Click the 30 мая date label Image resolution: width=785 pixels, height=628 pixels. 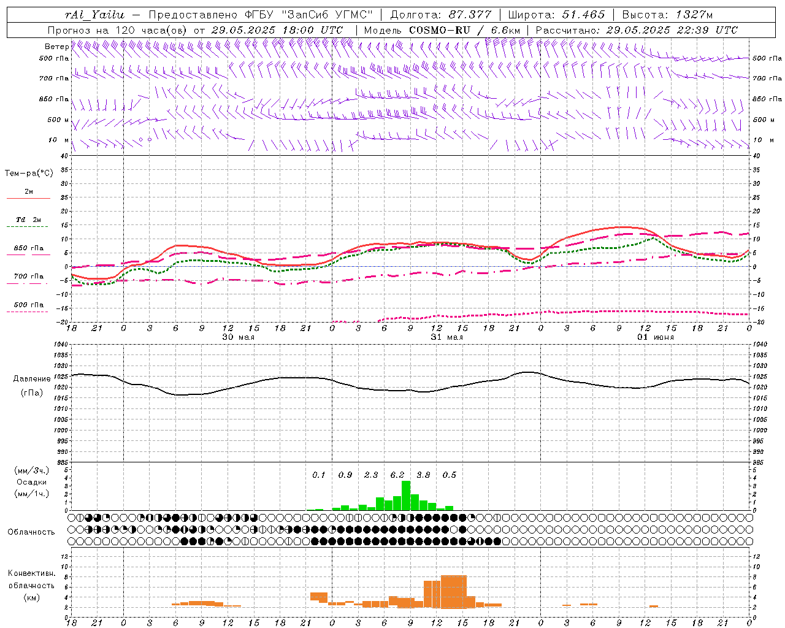tap(238, 337)
